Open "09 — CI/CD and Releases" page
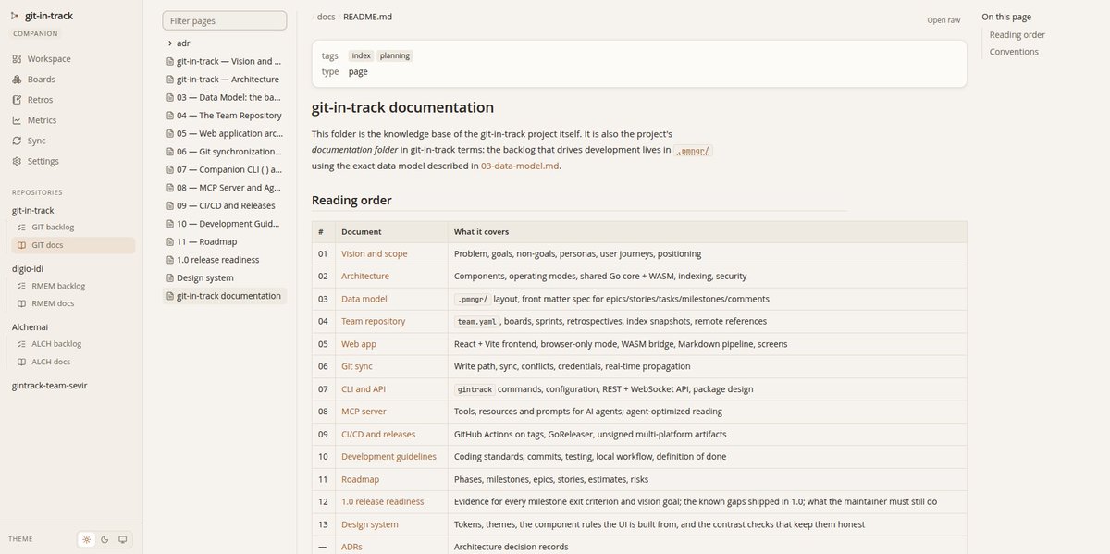 [225, 205]
